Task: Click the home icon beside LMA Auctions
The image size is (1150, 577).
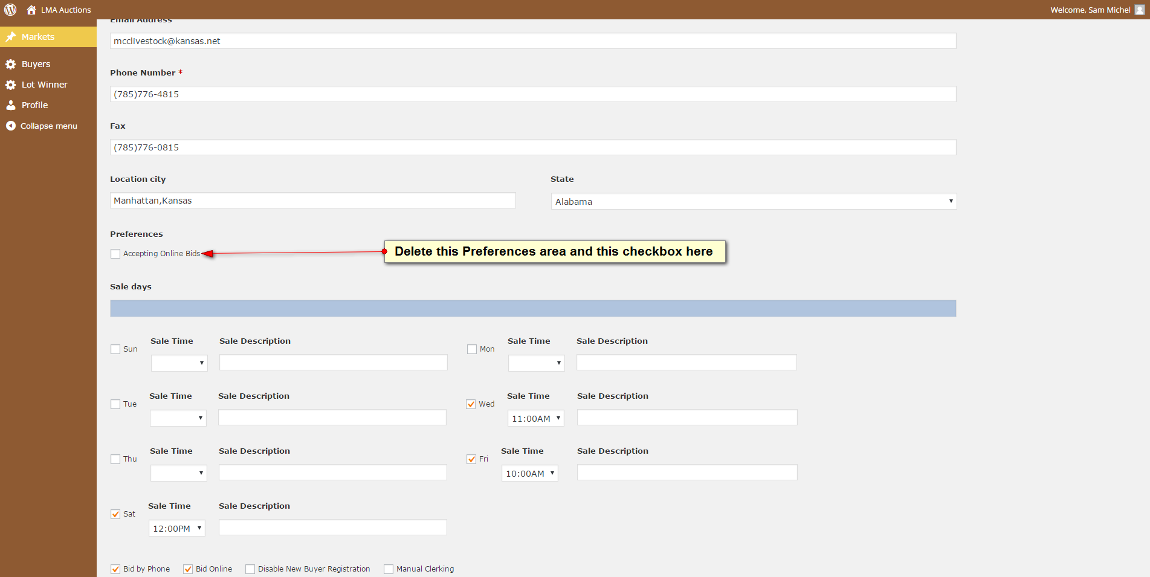Action: [x=31, y=10]
